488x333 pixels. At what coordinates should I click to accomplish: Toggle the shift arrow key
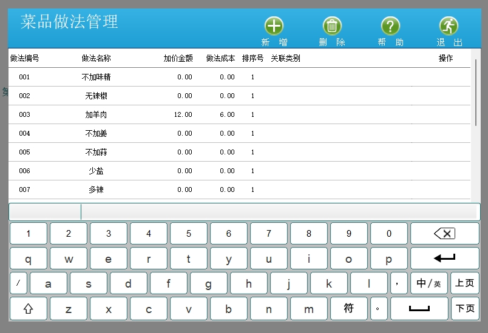[28, 309]
